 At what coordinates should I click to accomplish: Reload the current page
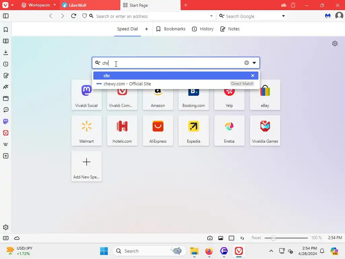point(74,16)
